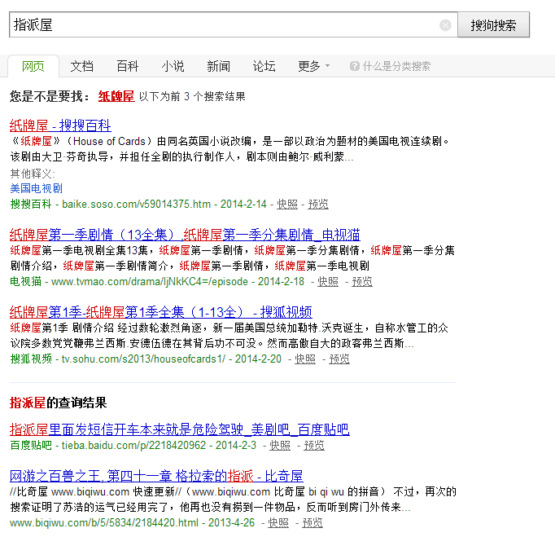
Task: Open 快照 for the biqiwu.com result
Action: tap(278, 523)
